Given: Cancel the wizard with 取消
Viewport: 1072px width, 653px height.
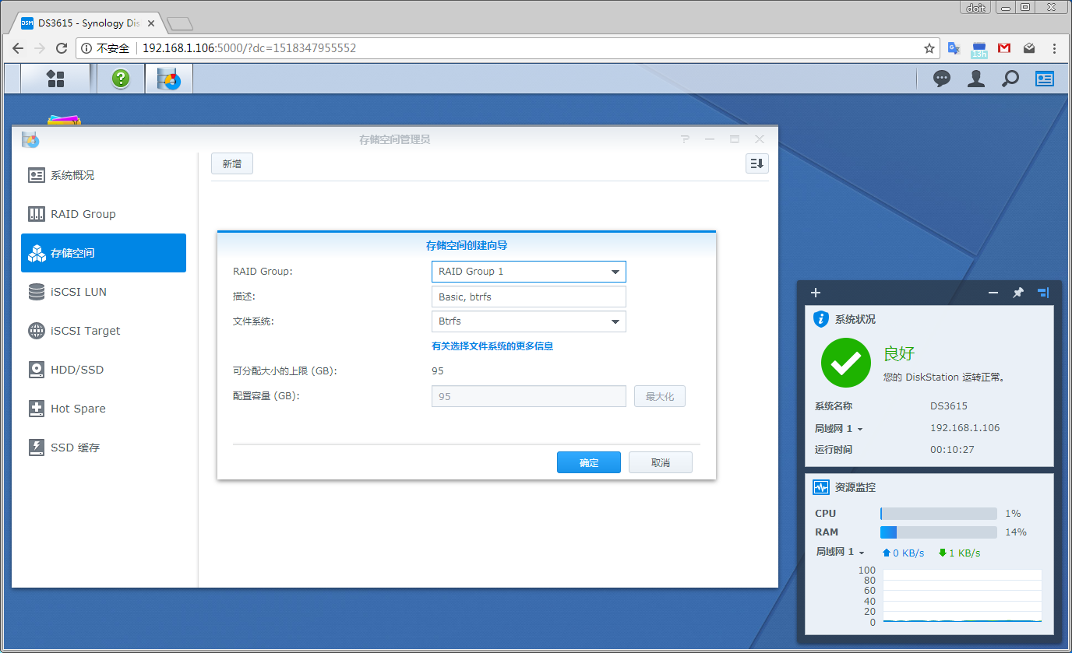Looking at the screenshot, I should (x=661, y=462).
